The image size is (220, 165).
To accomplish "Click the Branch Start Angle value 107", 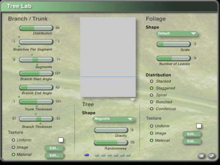I will tap(58, 73).
